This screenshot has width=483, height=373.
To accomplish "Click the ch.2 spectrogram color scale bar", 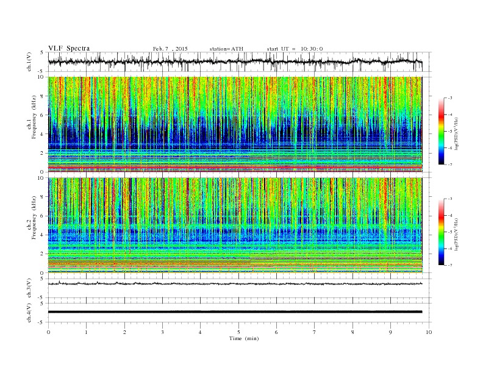I will click(x=441, y=232).
